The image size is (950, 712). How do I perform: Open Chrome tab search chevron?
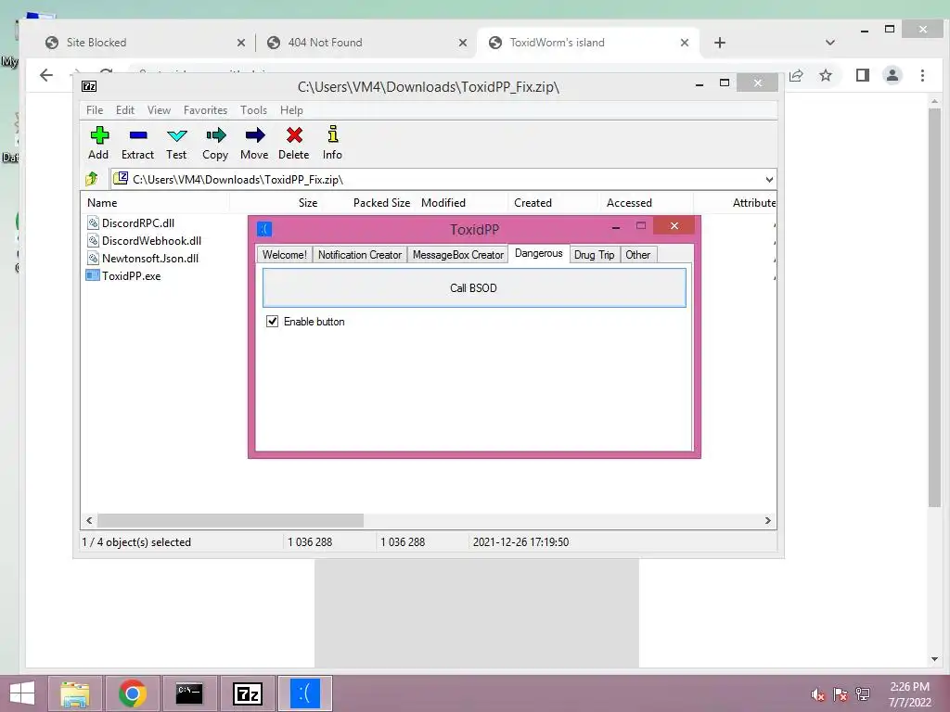click(830, 43)
